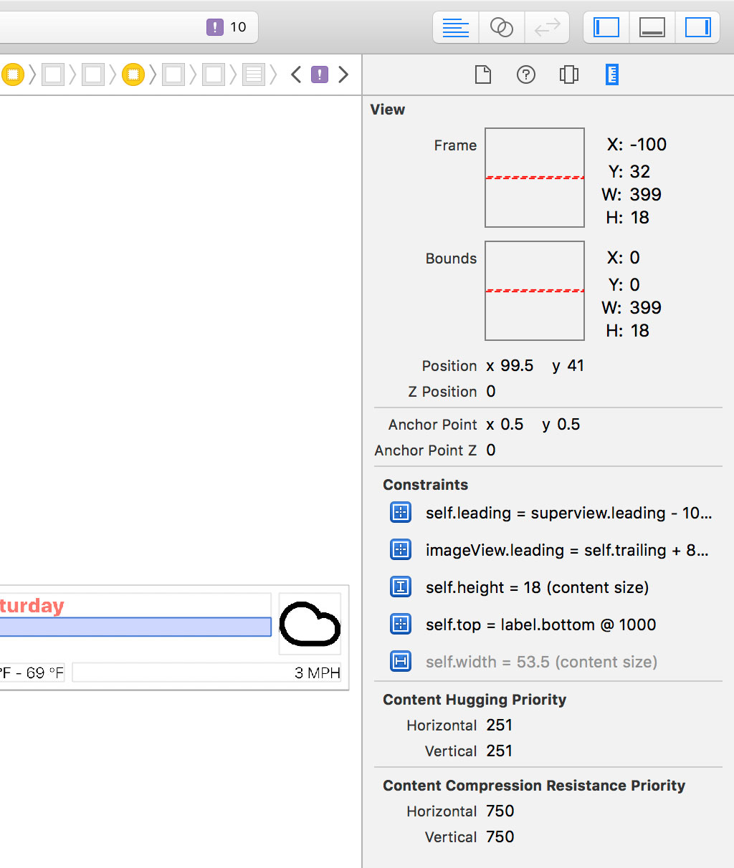
Task: Show the Identity inspector
Action: 568,74
